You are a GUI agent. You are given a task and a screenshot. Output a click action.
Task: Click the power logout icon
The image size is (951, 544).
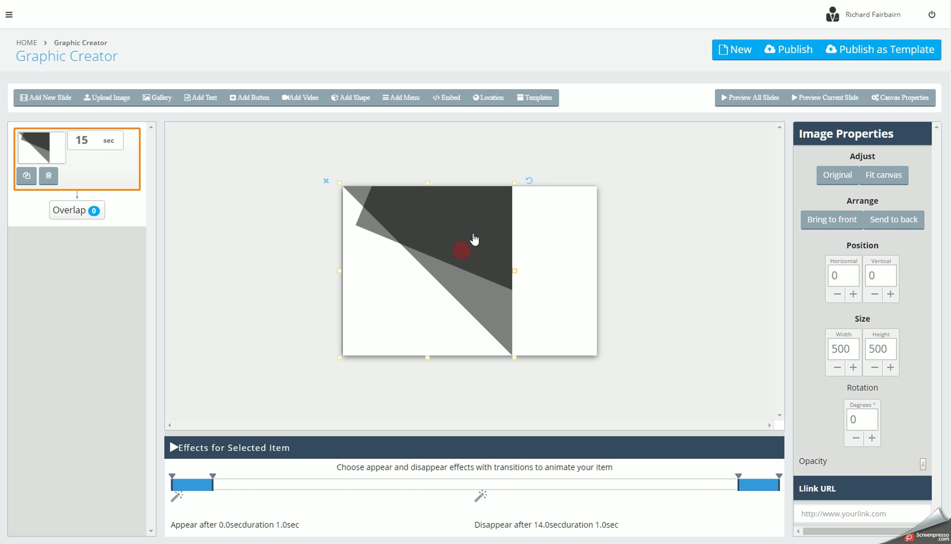coord(932,15)
